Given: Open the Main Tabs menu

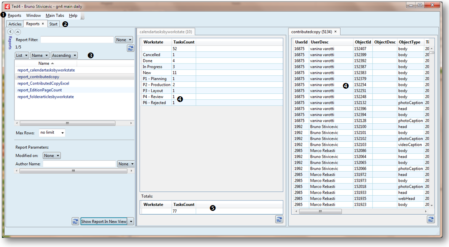Looking at the screenshot, I should point(55,16).
